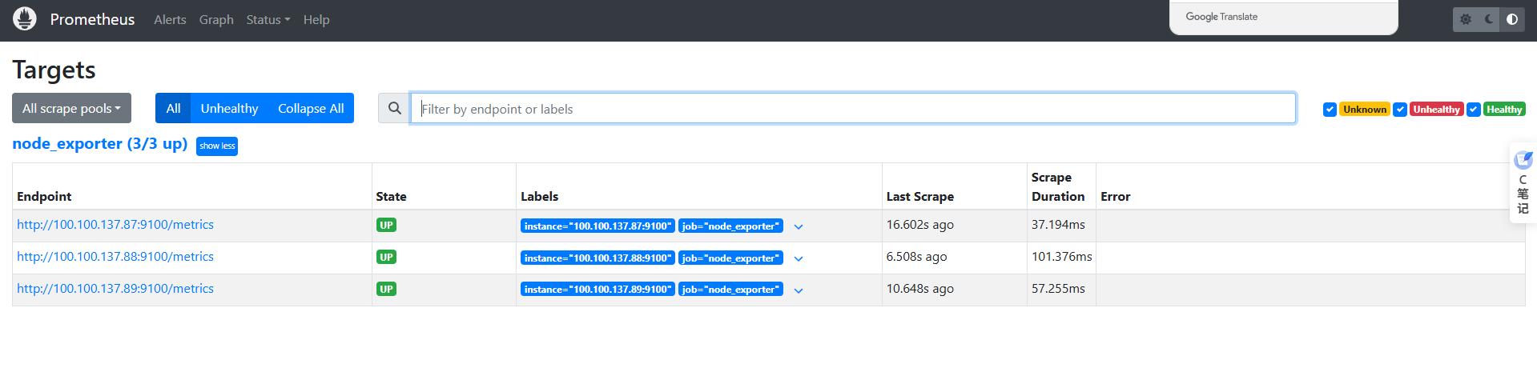Click UP state badge for 100.100.137.88
This screenshot has width=1537, height=384.
pos(386,257)
